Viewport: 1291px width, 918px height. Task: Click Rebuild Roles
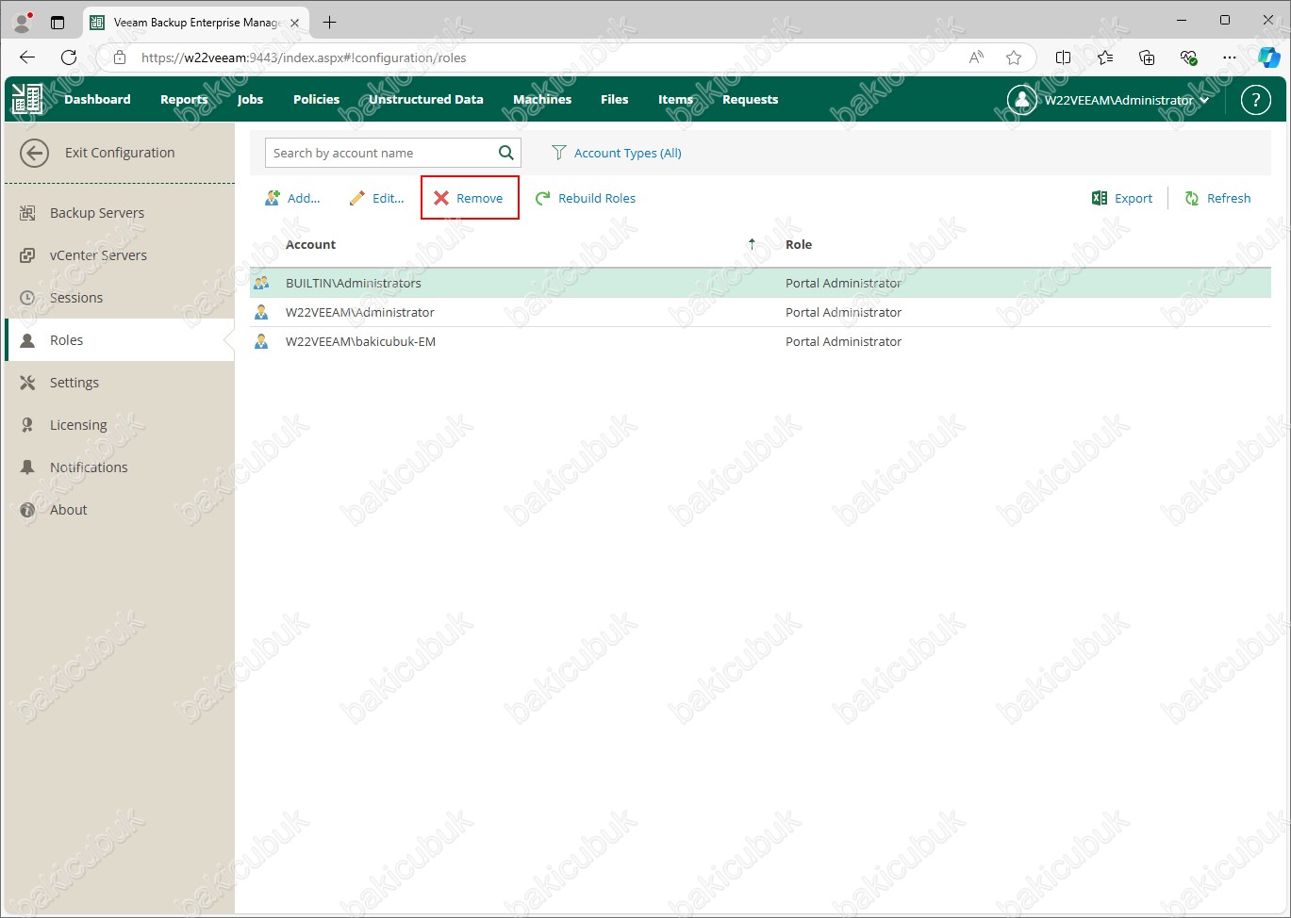coord(586,198)
